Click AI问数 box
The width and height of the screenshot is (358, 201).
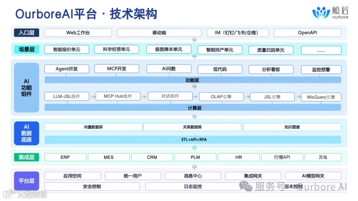[x=169, y=68]
